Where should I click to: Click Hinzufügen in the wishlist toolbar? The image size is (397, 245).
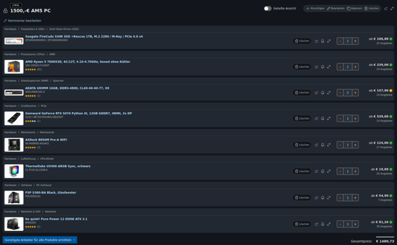click(315, 9)
